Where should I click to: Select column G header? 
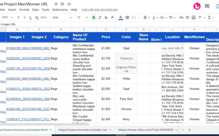126,29
